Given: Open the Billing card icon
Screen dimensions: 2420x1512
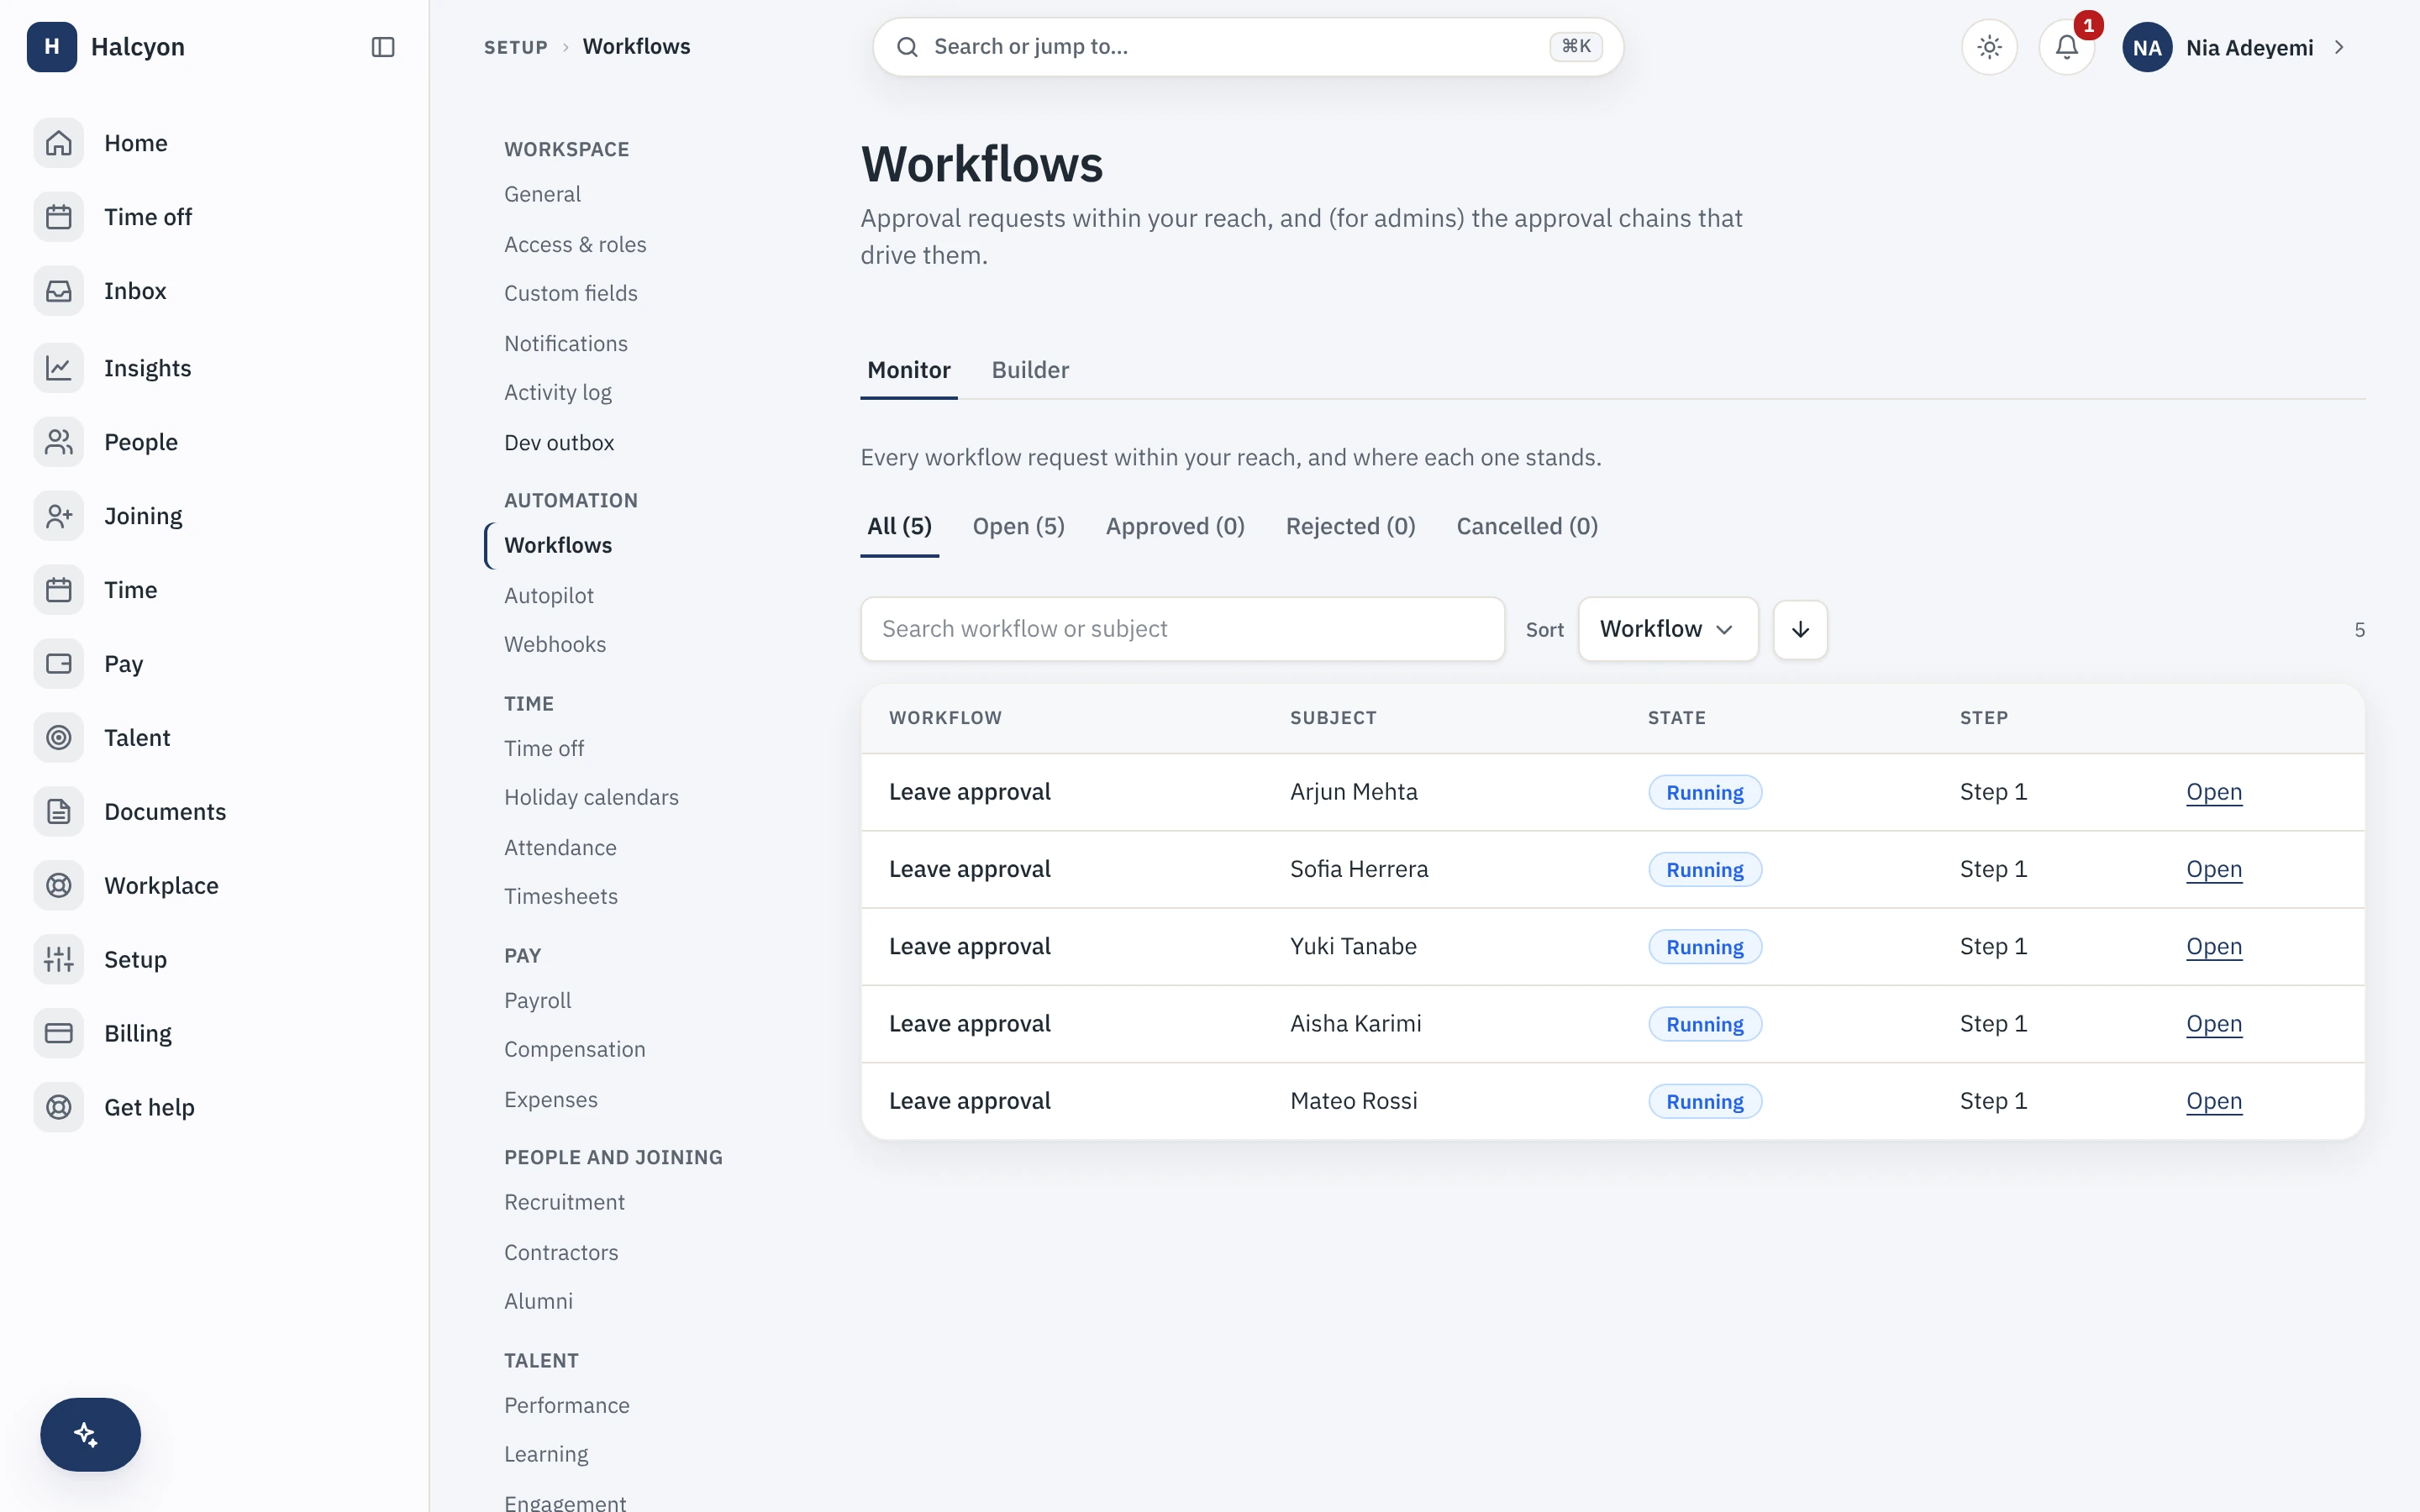Looking at the screenshot, I should click(59, 1034).
